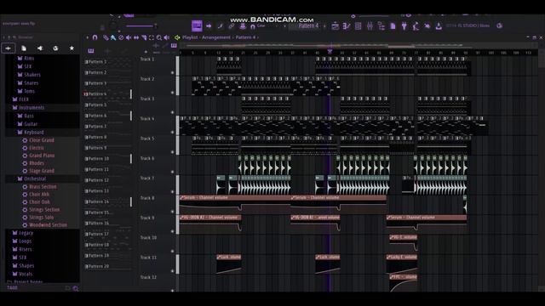Image resolution: width=545 pixels, height=306 pixels.
Task: Select the Mute tool in the Playlist toolbar
Action: click(129, 37)
